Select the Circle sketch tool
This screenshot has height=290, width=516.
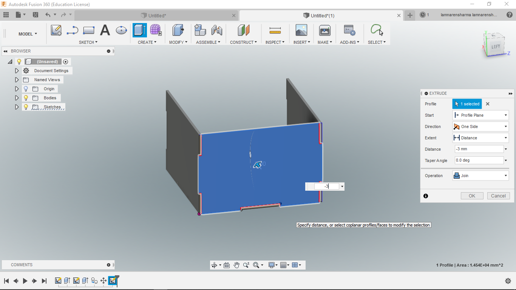click(121, 30)
